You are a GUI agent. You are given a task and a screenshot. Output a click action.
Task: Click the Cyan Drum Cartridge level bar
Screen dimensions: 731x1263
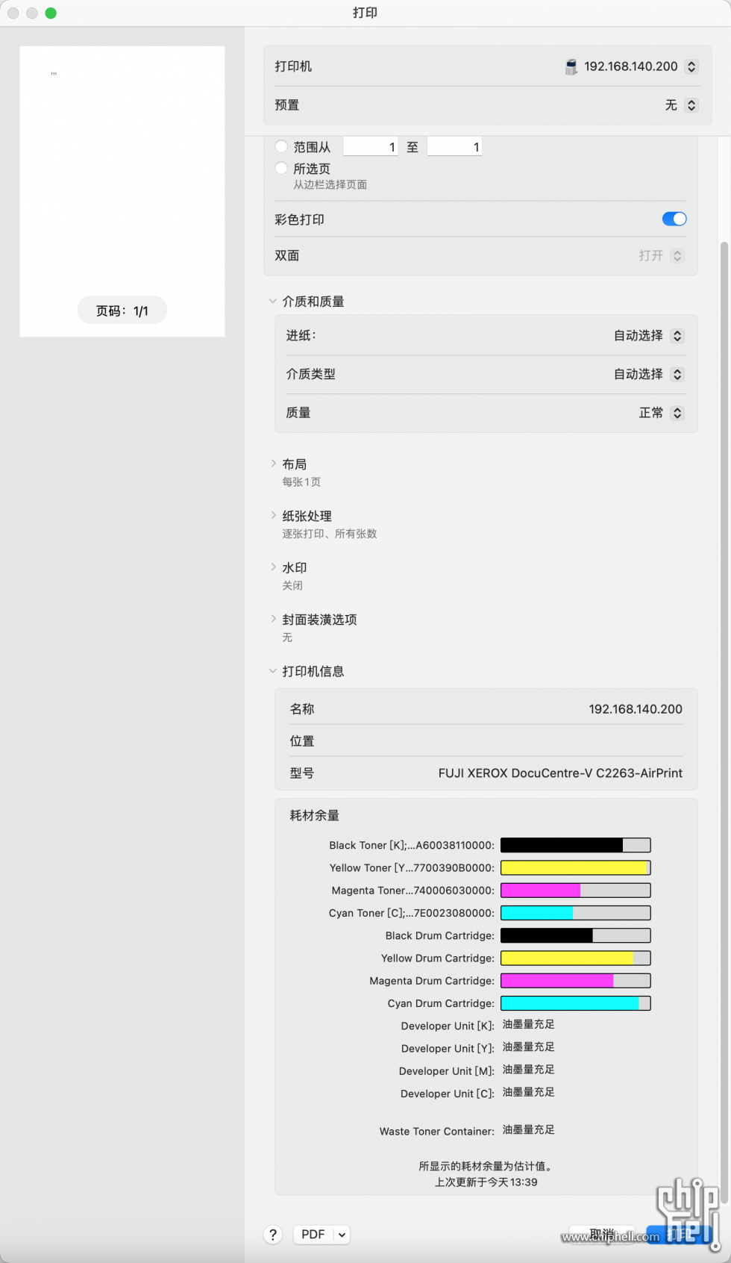tap(576, 1003)
